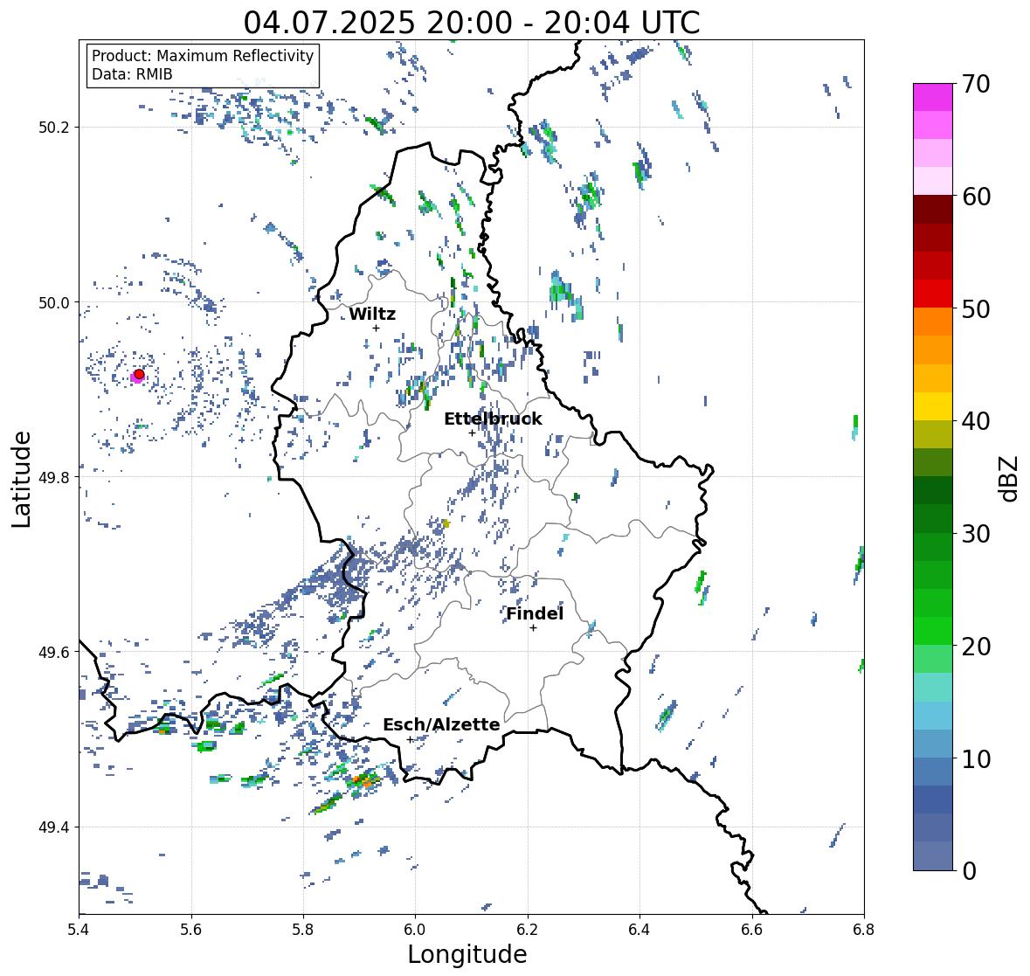Click the dark red 60 dBZ colorbar segment
Image resolution: width=1030 pixels, height=976 pixels.
click(x=933, y=209)
